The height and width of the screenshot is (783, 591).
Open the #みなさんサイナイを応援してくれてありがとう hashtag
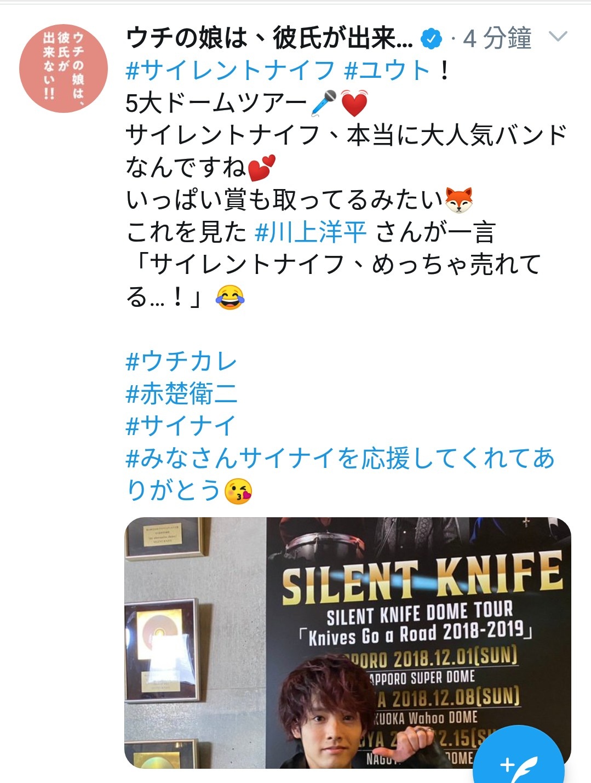coord(340,473)
